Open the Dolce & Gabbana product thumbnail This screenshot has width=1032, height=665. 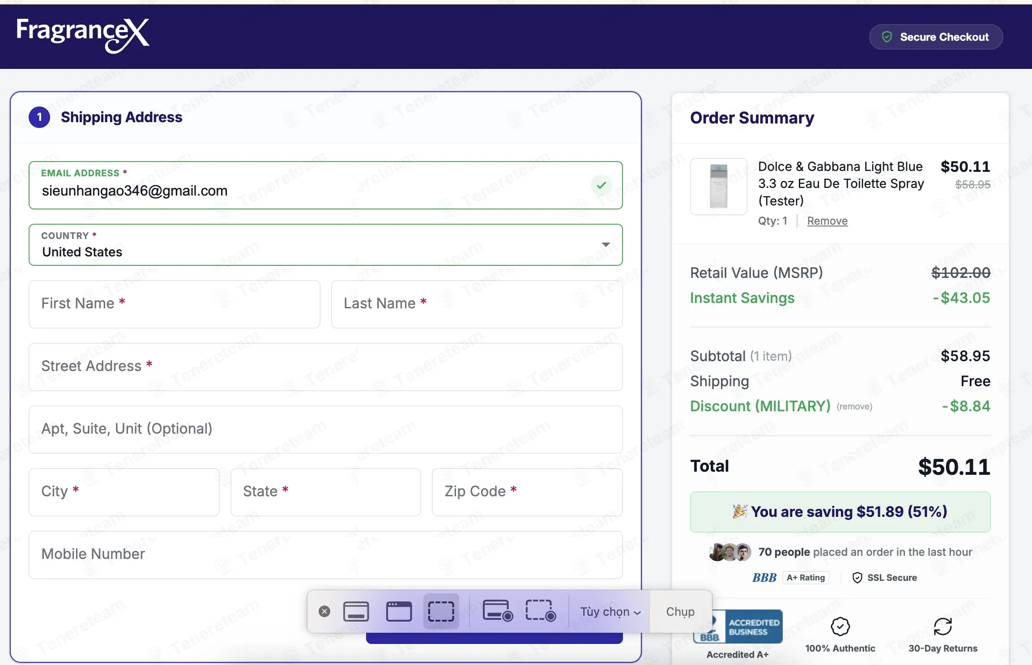[719, 186]
